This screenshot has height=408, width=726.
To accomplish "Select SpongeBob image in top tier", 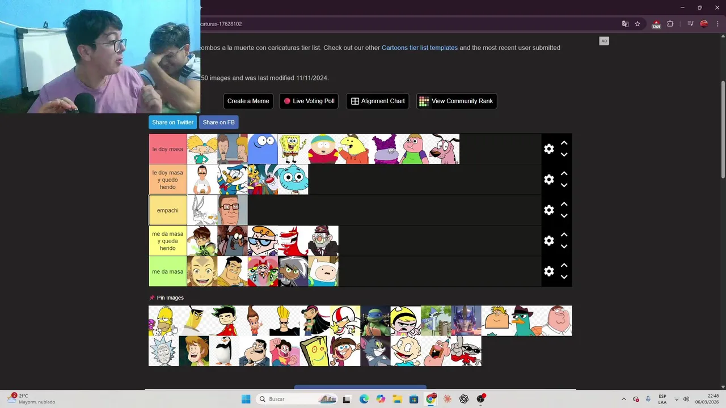I will click(293, 149).
